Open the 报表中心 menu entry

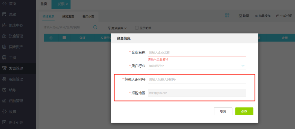click(16, 25)
